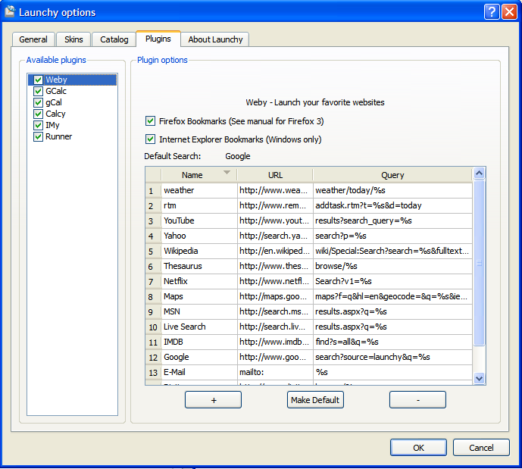Uncheck the IMy plugin checkbox
This screenshot has width=522, height=469.
pos(38,125)
